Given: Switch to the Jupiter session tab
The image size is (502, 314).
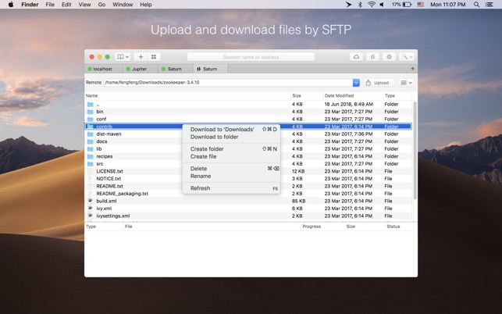Looking at the screenshot, I should coord(138,69).
